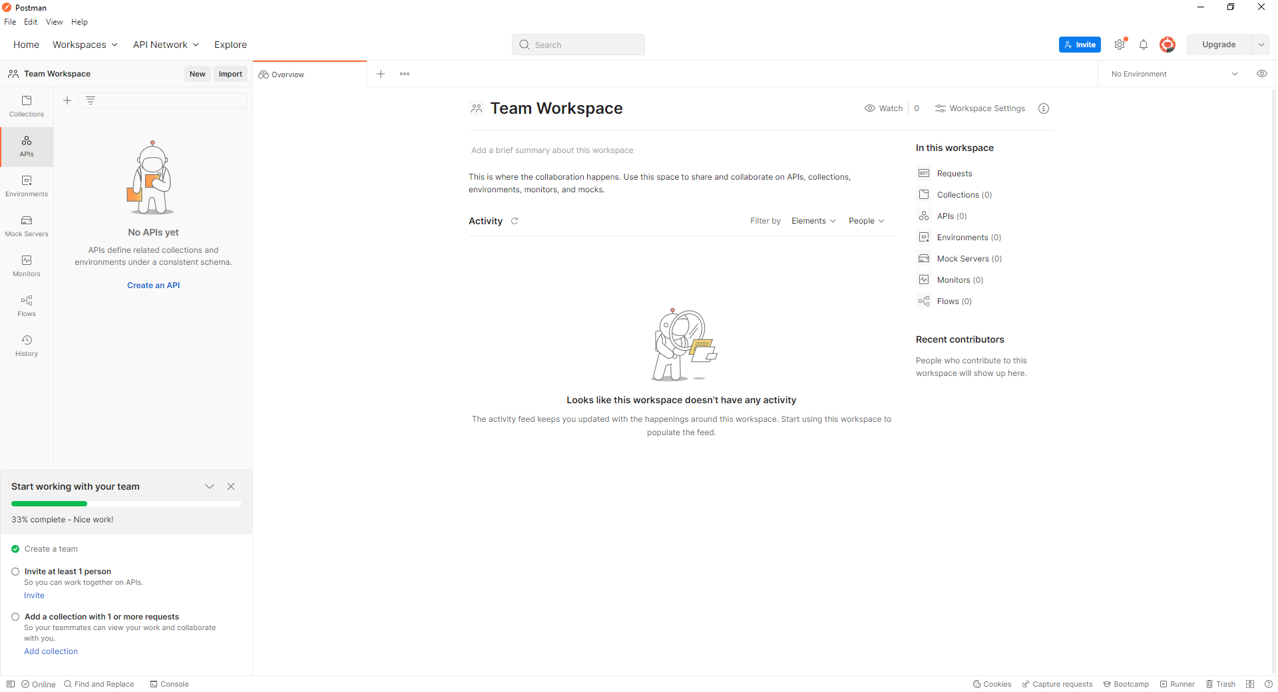The height and width of the screenshot is (692, 1278).
Task: Open the Edit menu
Action: 31,22
